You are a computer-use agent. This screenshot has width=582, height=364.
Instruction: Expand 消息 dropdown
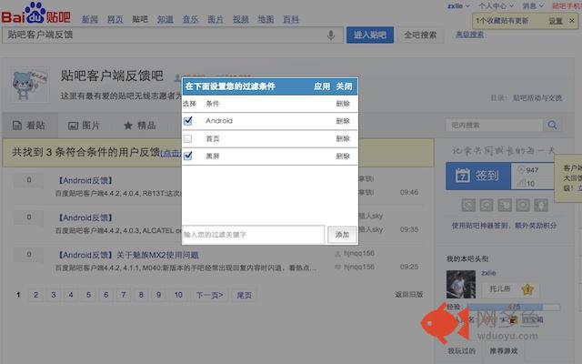[533, 6]
